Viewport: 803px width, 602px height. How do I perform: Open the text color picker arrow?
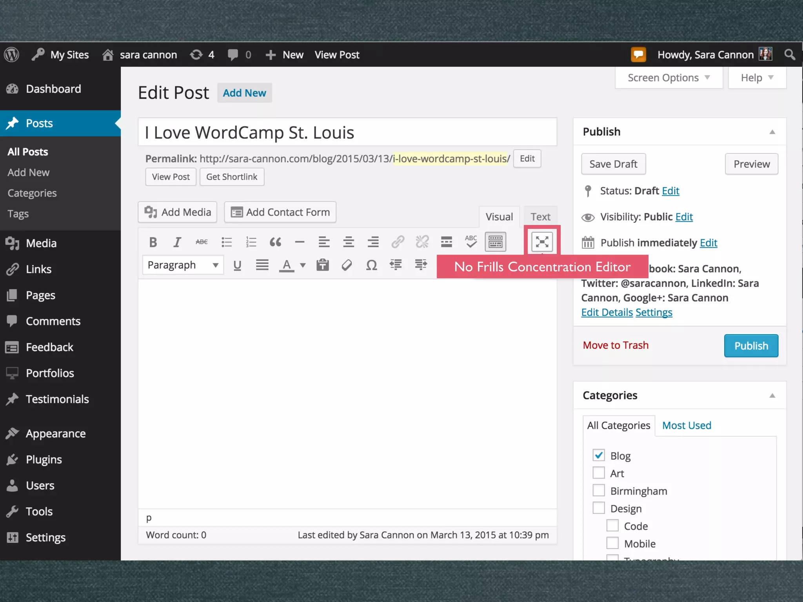(303, 265)
